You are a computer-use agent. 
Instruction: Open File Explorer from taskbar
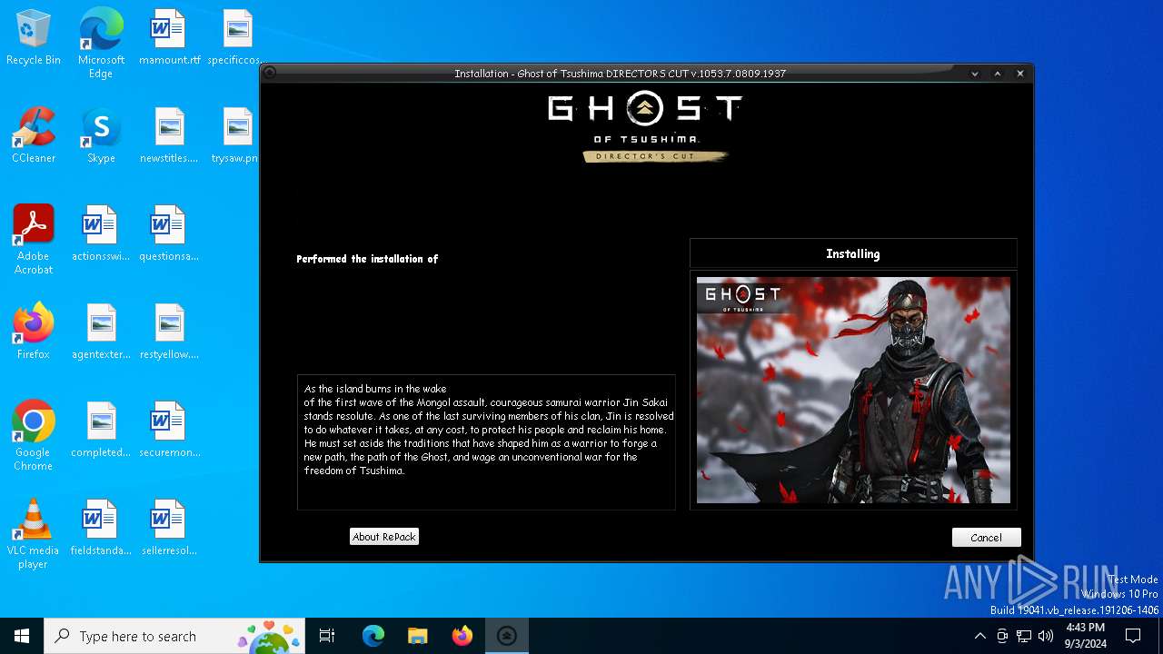click(x=418, y=636)
